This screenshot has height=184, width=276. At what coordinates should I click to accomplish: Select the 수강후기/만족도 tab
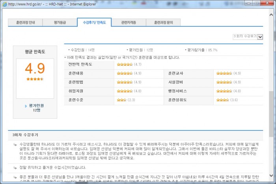tap(94, 22)
